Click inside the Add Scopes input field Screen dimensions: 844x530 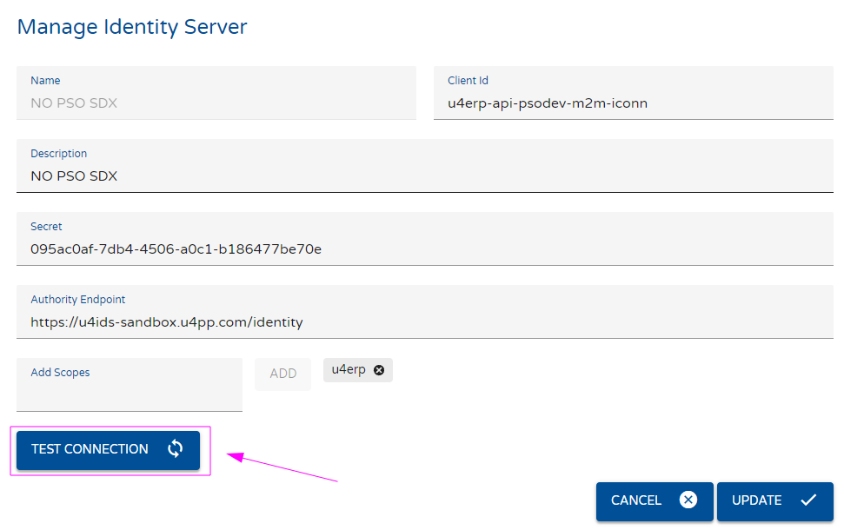click(129, 387)
